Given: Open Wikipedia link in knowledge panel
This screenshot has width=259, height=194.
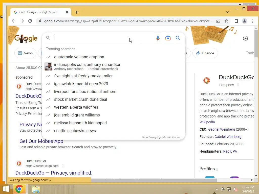Looking at the screenshot, I should click(207, 122).
